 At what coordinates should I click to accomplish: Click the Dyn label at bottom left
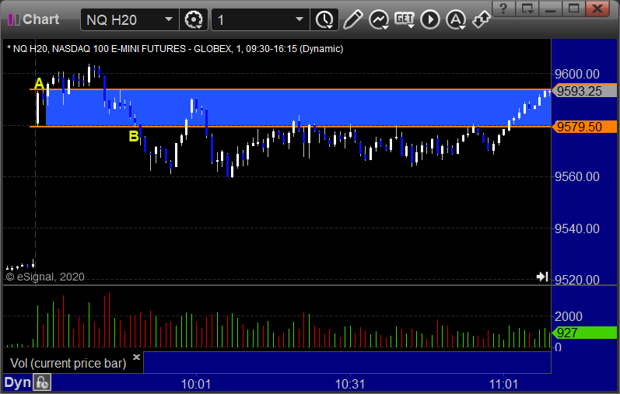click(17, 382)
